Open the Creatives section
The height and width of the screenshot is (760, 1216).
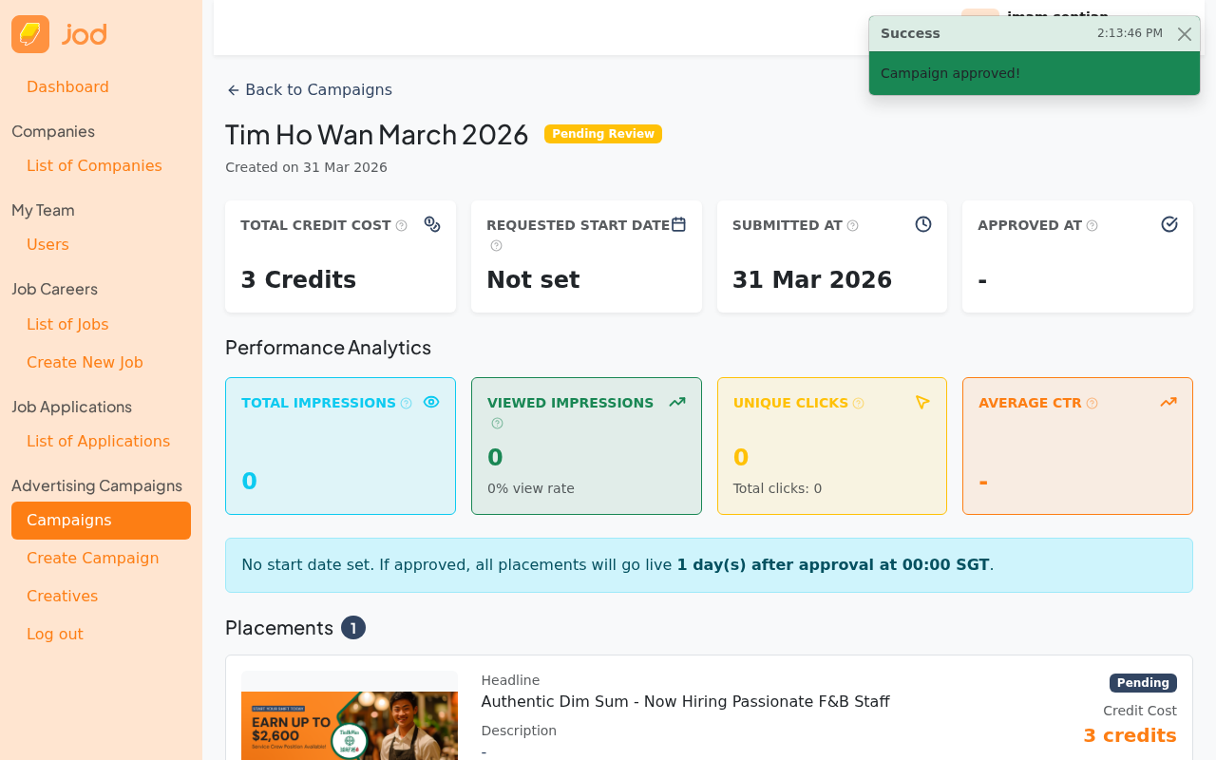coord(62,596)
